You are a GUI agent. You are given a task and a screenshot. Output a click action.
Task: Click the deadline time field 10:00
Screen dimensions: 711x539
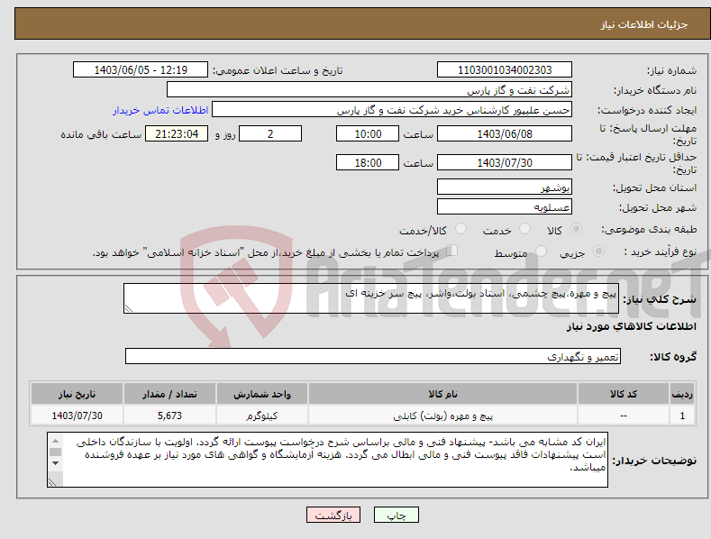pos(368,133)
